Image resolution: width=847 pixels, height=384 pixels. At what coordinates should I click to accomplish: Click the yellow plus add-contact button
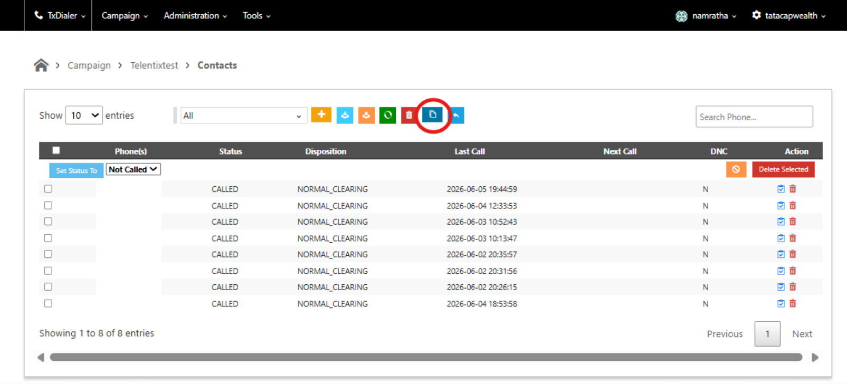click(321, 115)
